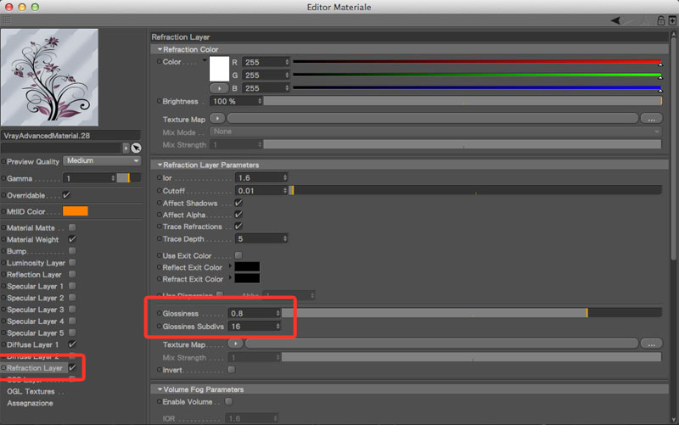Select the Reflection Layer channel
679x425 pixels.
click(x=34, y=275)
